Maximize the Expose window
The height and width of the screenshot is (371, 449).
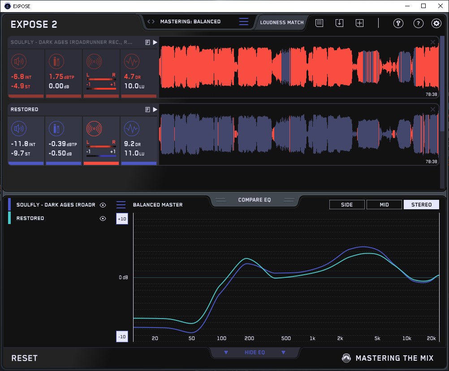(x=423, y=6)
